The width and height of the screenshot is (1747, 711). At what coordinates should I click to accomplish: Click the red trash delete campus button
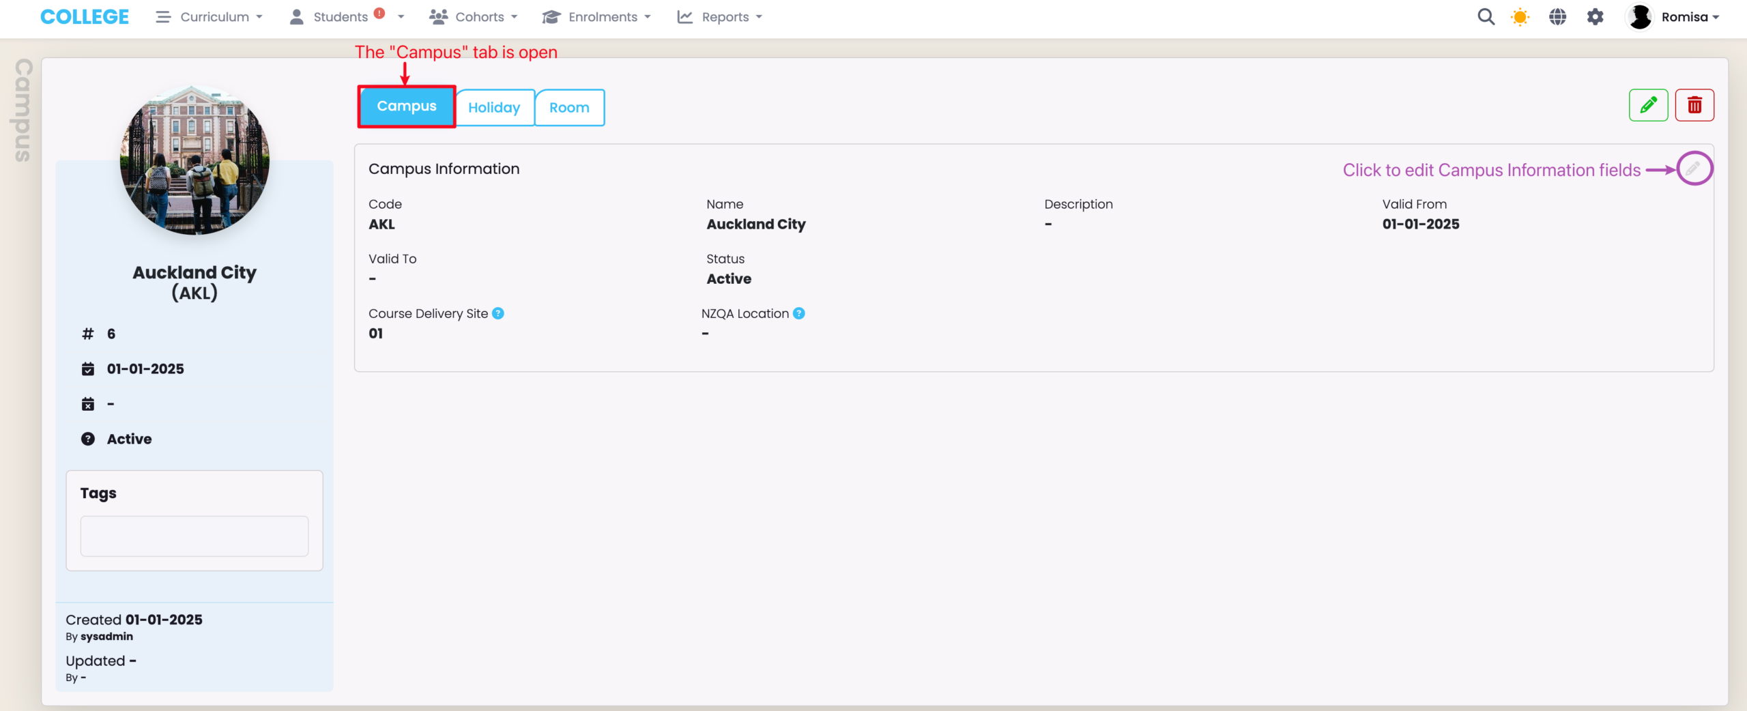click(1694, 105)
